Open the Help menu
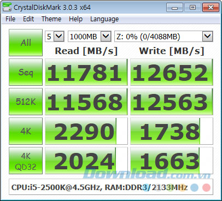222x201 pixels. [75, 19]
